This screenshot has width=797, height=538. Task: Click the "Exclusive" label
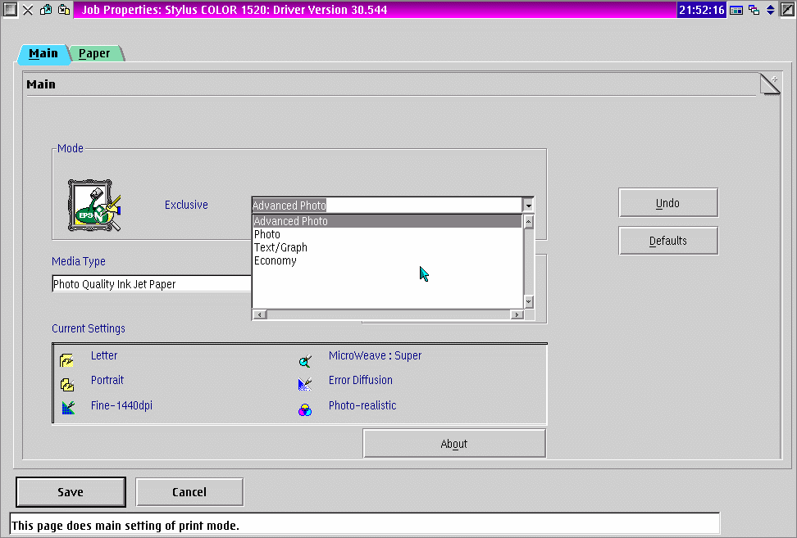(186, 205)
